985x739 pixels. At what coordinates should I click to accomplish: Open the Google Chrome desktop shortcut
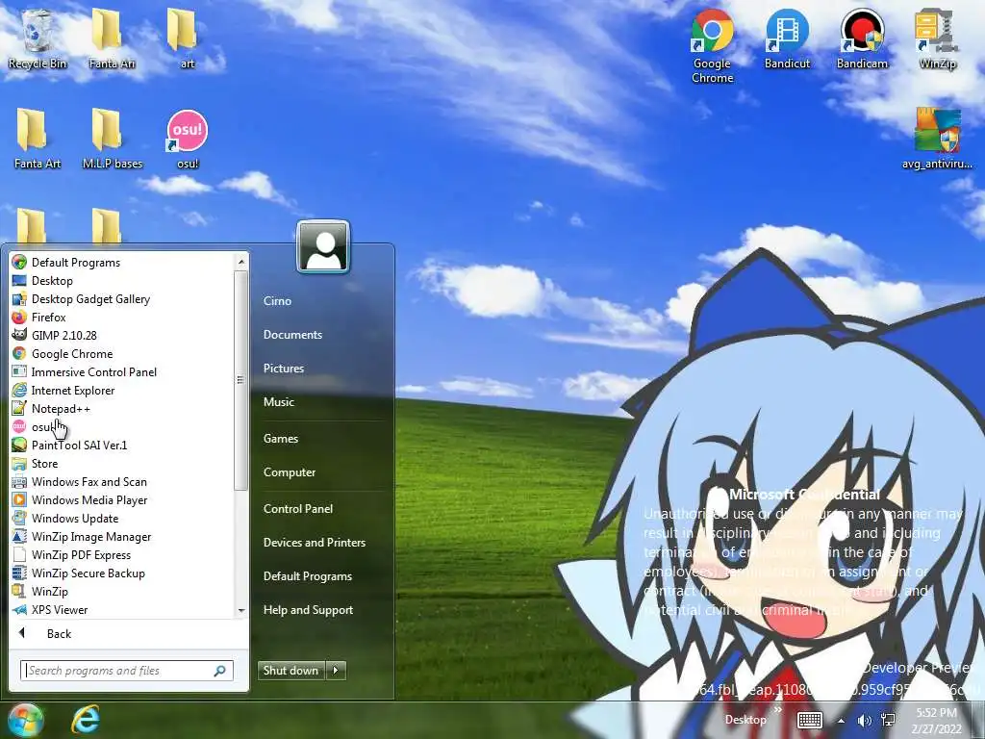[713, 46]
